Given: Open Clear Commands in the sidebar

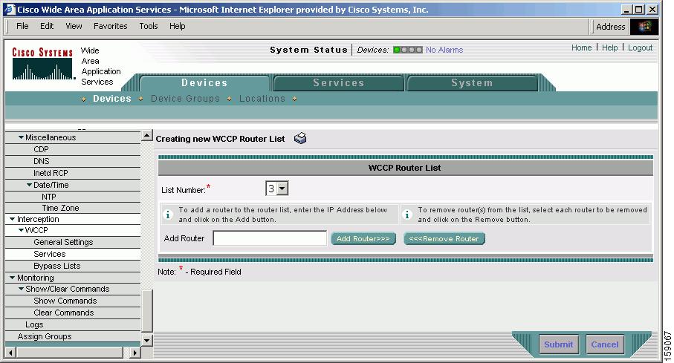Looking at the screenshot, I should pos(64,313).
